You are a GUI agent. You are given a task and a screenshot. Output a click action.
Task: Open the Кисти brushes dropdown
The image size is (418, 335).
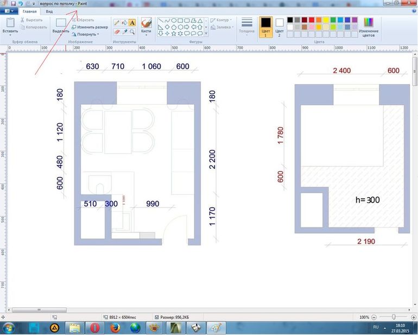click(x=146, y=31)
